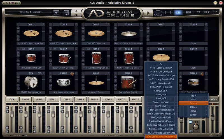The width and height of the screenshot is (224, 139).
Task: Start playback with the play button
Action: coord(148,13)
